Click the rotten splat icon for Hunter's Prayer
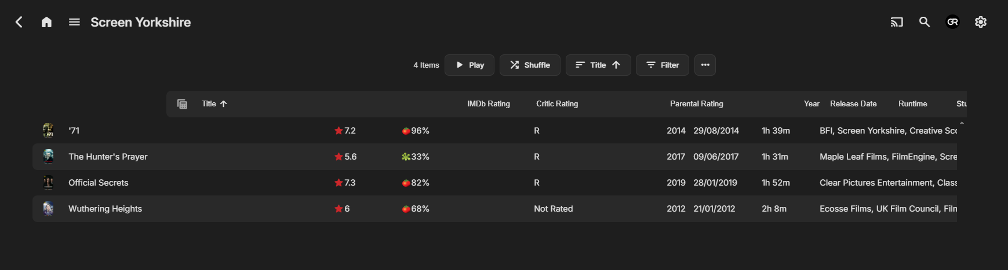 [406, 157]
